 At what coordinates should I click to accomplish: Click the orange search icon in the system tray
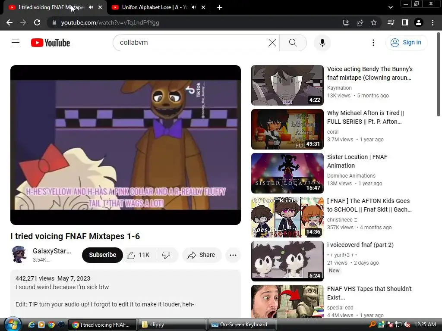(373, 325)
